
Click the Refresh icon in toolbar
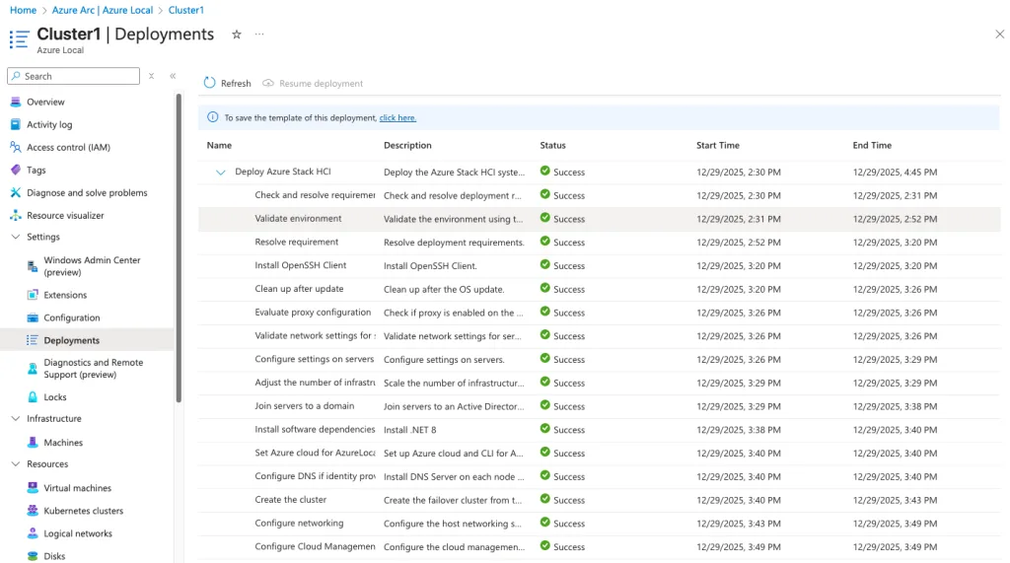point(210,84)
